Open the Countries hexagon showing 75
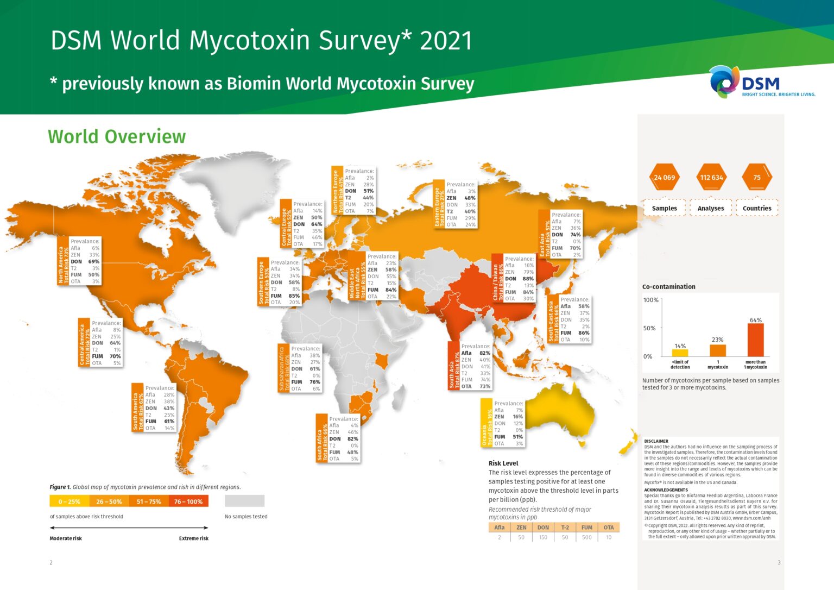The height and width of the screenshot is (590, 834). [x=758, y=177]
